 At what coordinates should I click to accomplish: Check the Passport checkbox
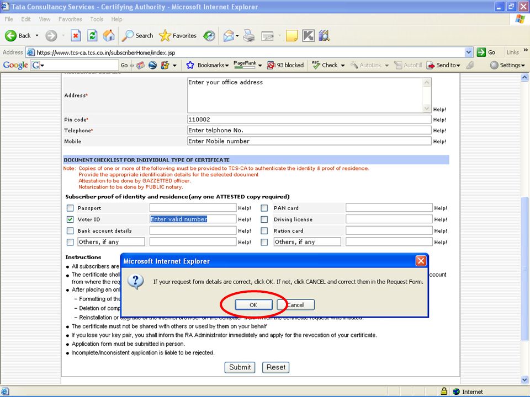tap(70, 208)
